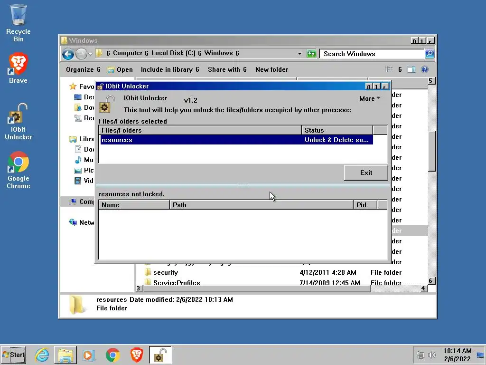Select Recent Places under Favorites

tap(84, 118)
